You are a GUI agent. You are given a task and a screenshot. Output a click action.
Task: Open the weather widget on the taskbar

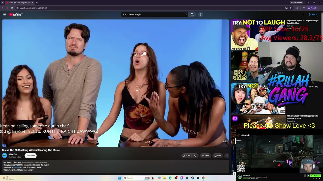tap(9, 178)
